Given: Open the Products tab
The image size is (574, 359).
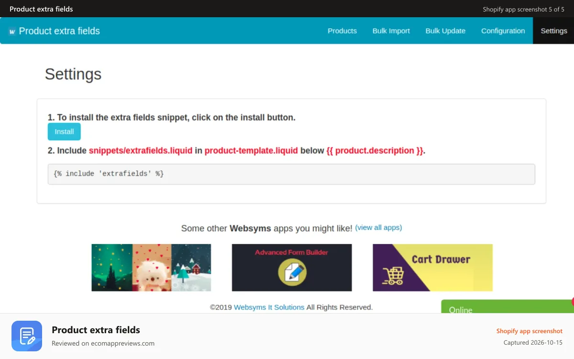Looking at the screenshot, I should pyautogui.click(x=342, y=31).
